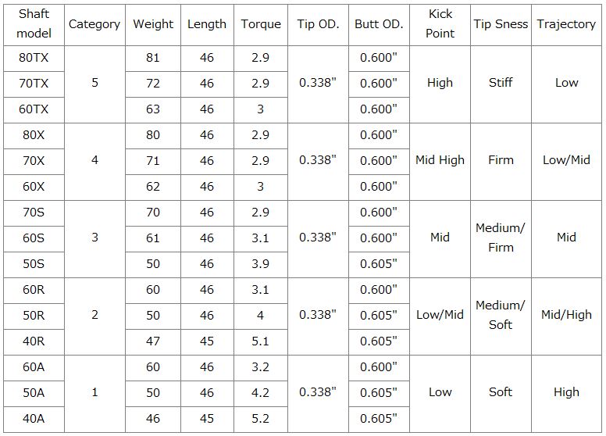The width and height of the screenshot is (606, 436).
Task: Click the category 3 cell
Action: click(94, 238)
